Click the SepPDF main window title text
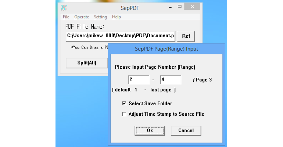The width and height of the screenshot is (283, 147). tap(130, 8)
